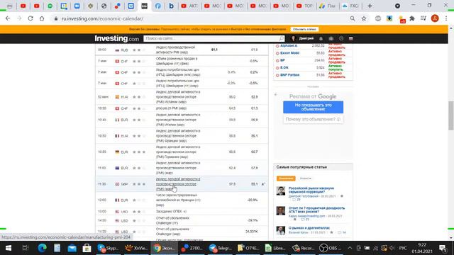The width and height of the screenshot is (454, 255).
Task: Switch to 'Новости' tab in popular articles
Action: [306, 178]
